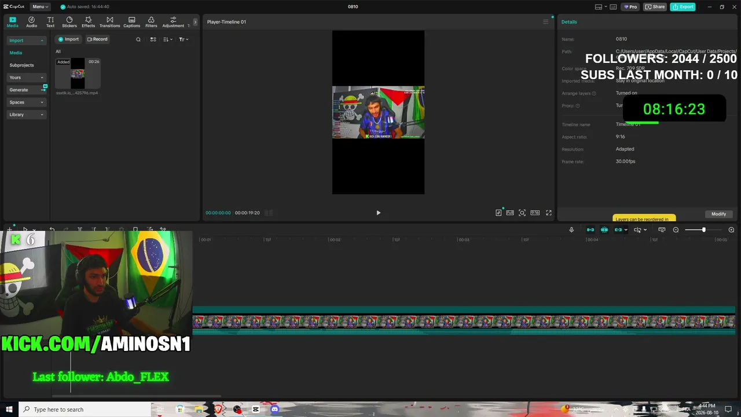
Task: Toggle linkage on the timeline
Action: tap(618, 230)
